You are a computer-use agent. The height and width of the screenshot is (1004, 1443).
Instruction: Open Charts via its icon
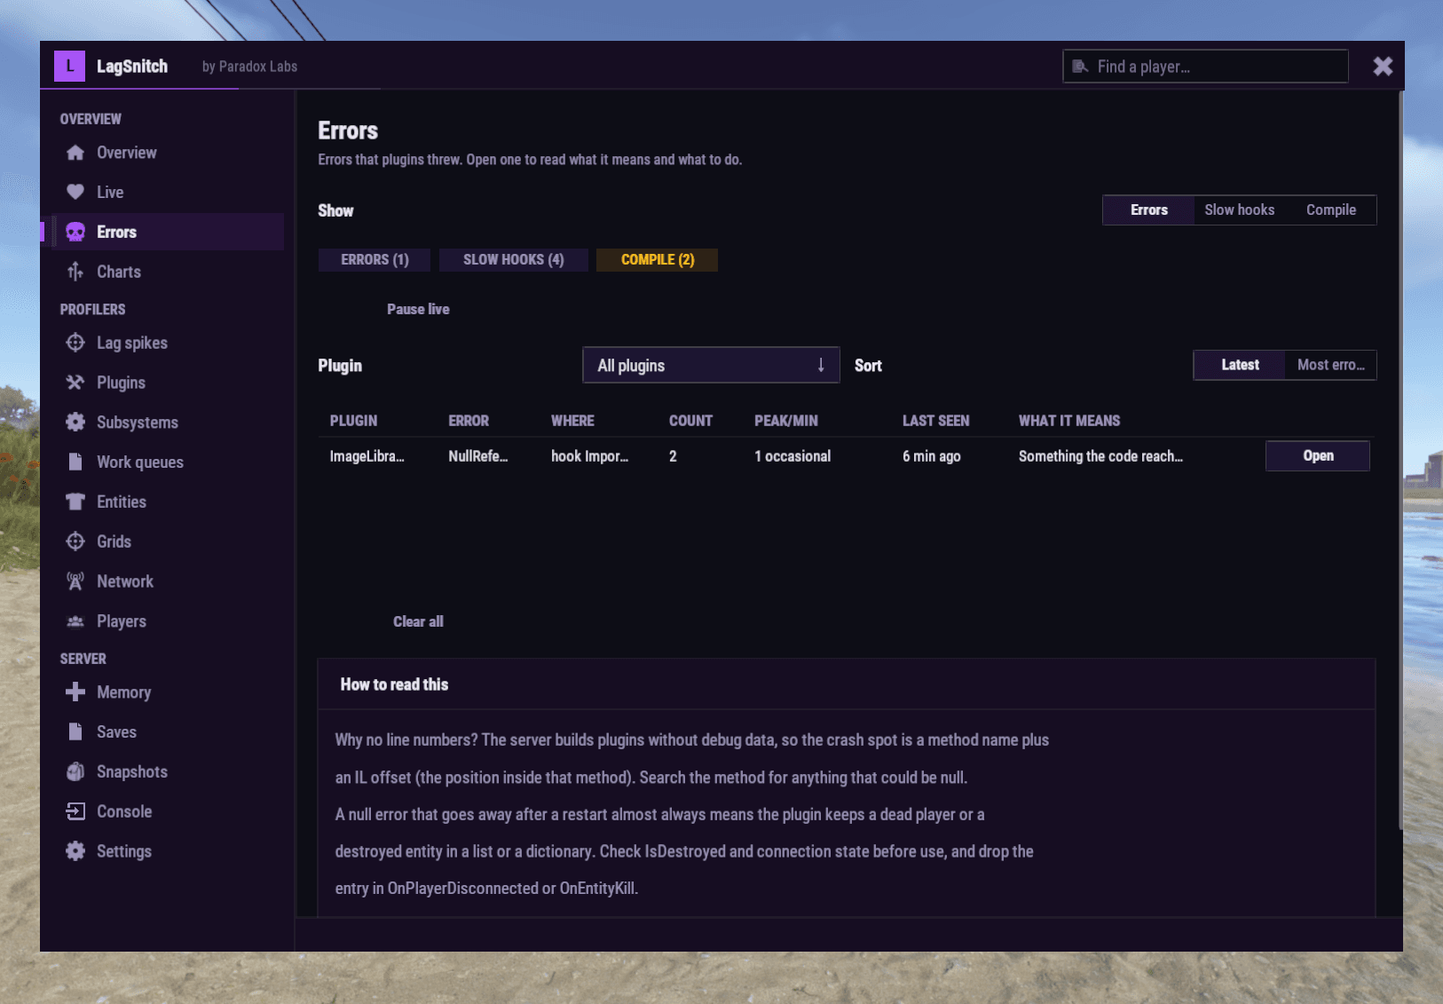75,272
